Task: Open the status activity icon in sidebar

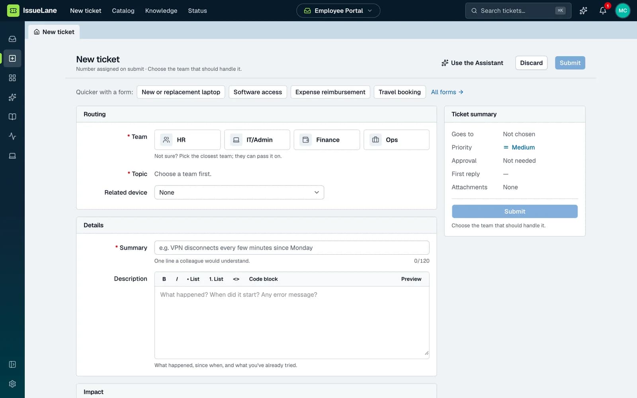Action: coord(12,136)
